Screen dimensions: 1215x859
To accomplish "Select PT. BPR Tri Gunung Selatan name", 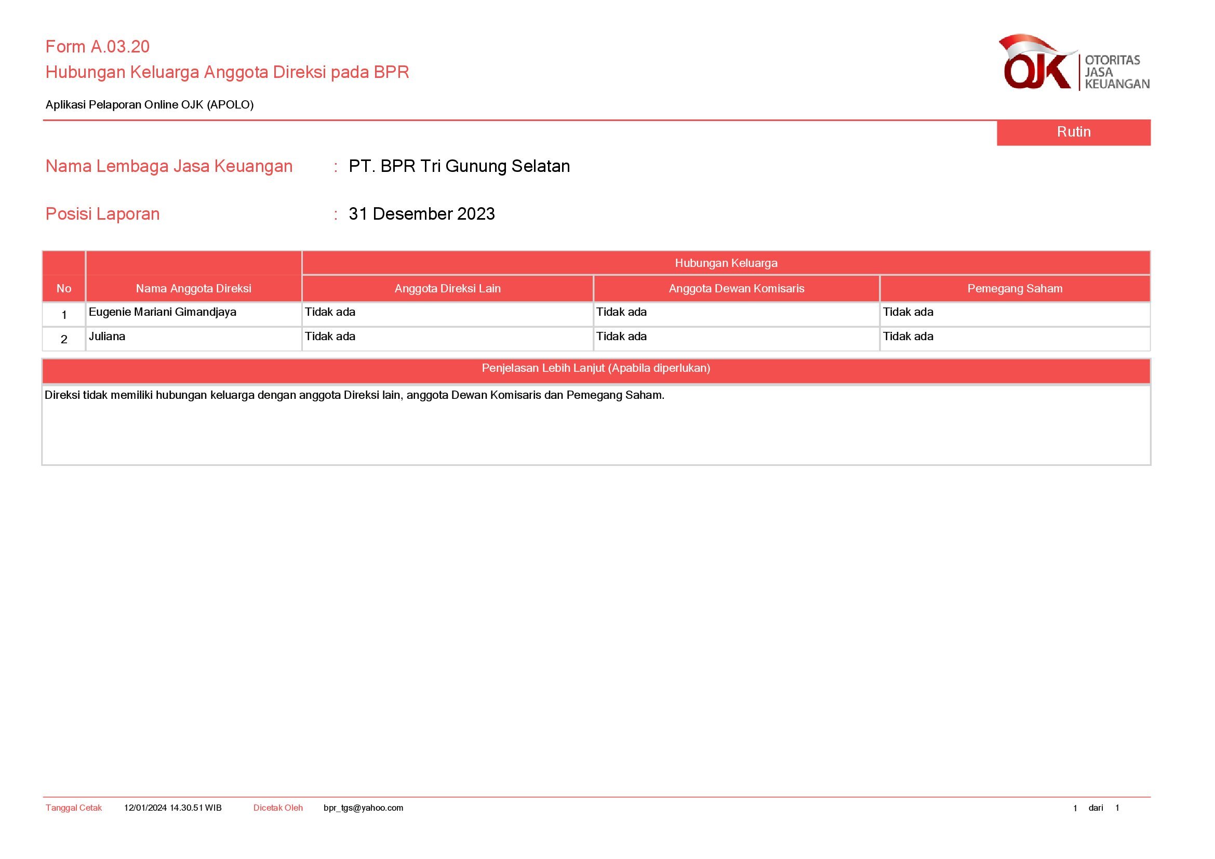I will (459, 166).
